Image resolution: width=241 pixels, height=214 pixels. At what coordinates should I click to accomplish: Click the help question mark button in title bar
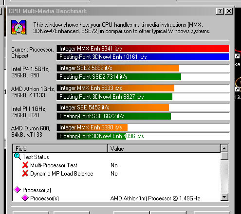coord(220,11)
